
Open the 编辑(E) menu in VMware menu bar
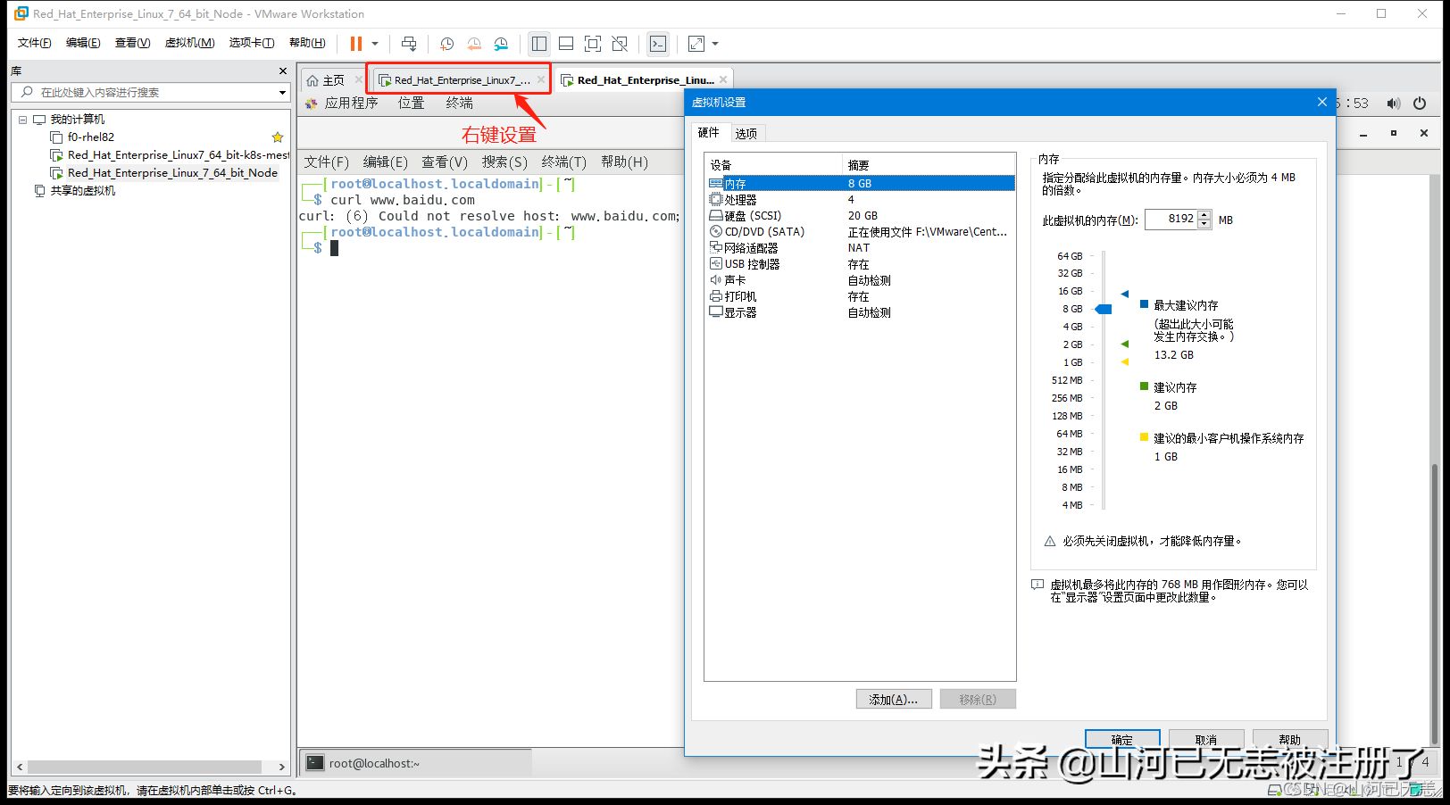[x=82, y=43]
